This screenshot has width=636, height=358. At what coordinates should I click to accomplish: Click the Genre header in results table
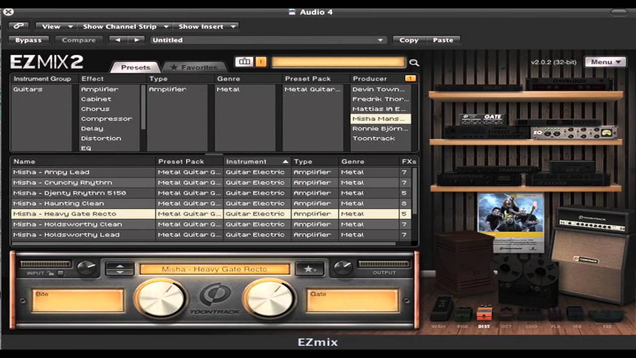[369, 162]
